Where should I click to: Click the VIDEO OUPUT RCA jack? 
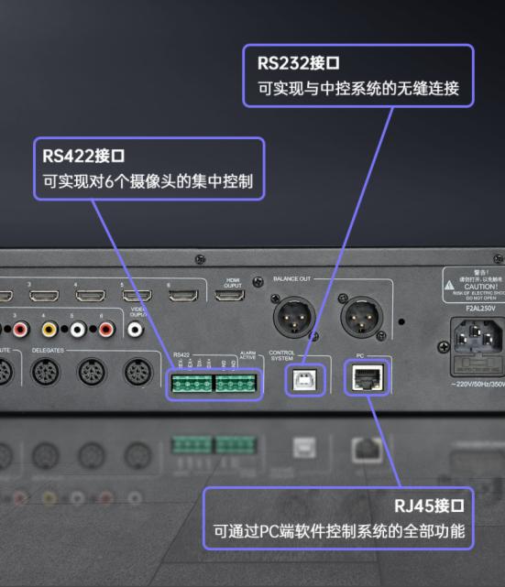136,330
